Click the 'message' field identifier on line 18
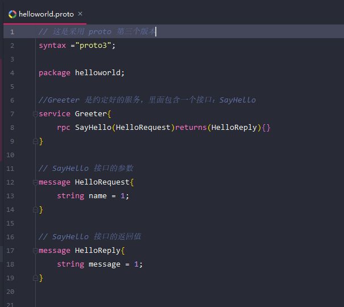 coord(105,264)
